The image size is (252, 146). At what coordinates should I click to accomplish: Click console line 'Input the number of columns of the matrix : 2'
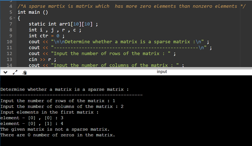coord(62,107)
